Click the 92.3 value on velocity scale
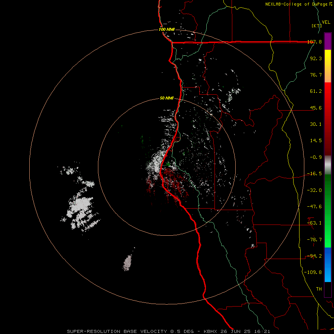 (316, 58)
